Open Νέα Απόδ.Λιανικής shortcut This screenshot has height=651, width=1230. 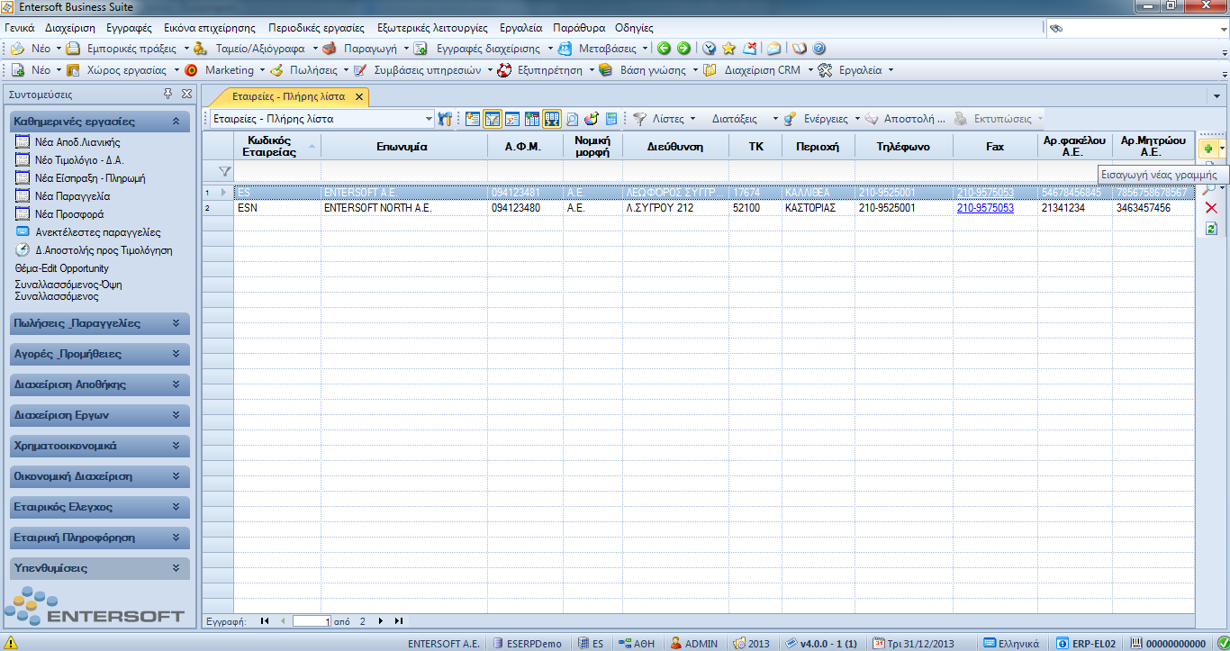(x=77, y=142)
